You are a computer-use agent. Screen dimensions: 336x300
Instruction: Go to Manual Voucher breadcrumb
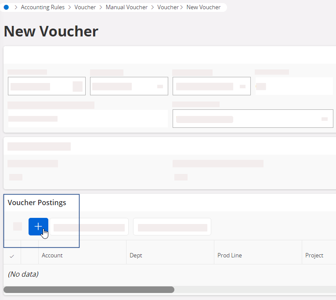tap(126, 7)
